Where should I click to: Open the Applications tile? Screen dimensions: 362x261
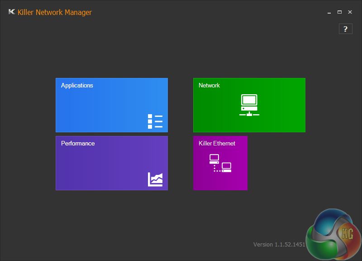pos(112,105)
